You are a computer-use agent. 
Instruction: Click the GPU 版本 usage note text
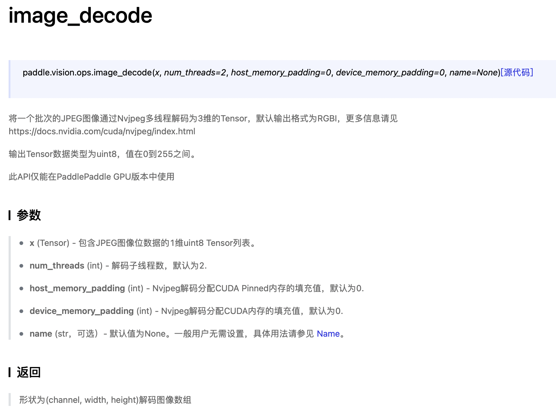(x=91, y=177)
